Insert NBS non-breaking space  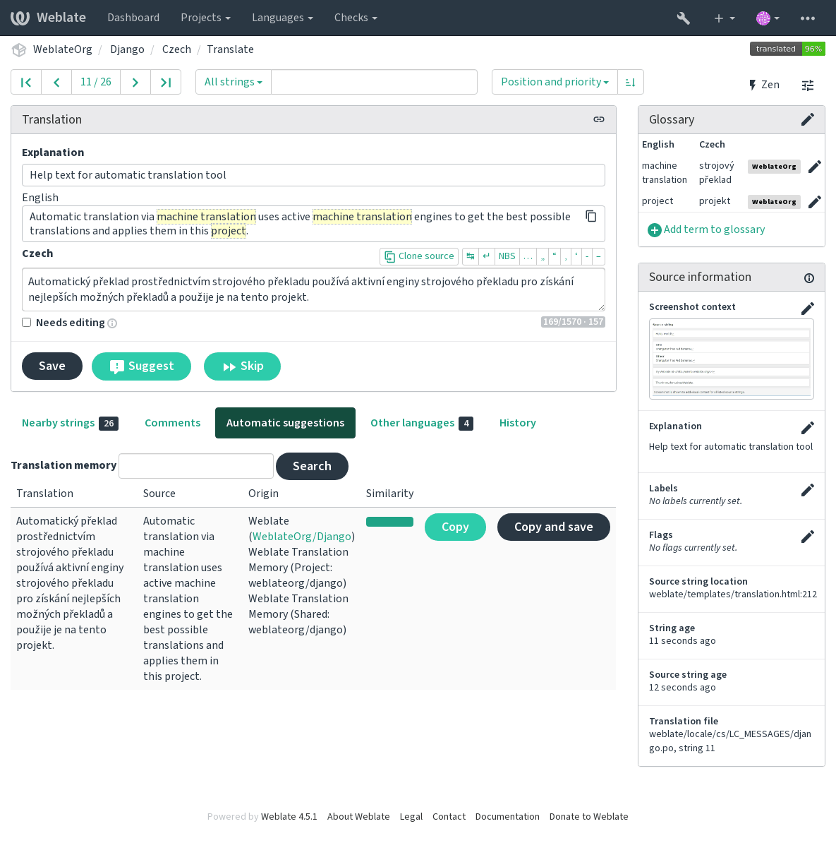(x=507, y=256)
